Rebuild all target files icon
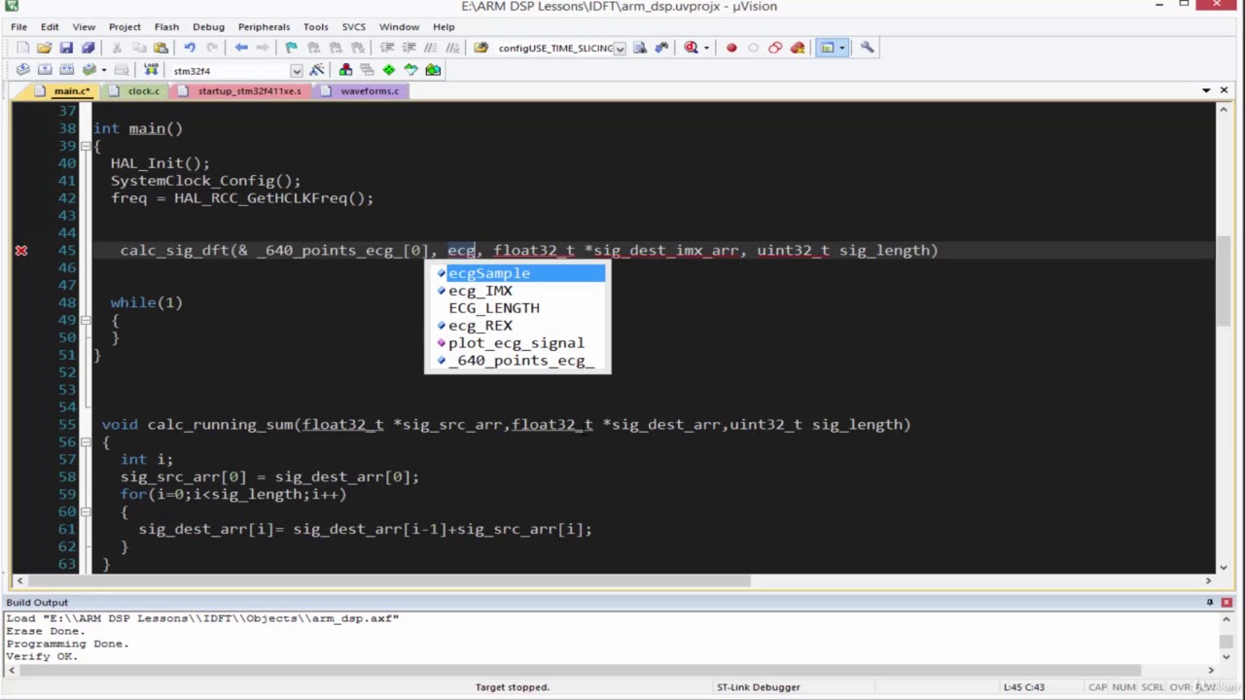 pos(66,70)
